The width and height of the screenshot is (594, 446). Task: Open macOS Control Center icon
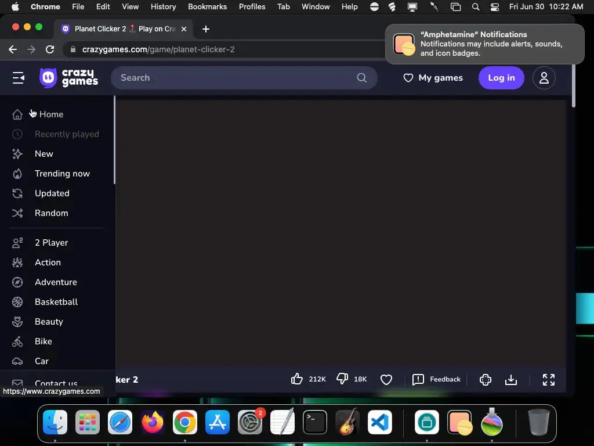(x=494, y=6)
